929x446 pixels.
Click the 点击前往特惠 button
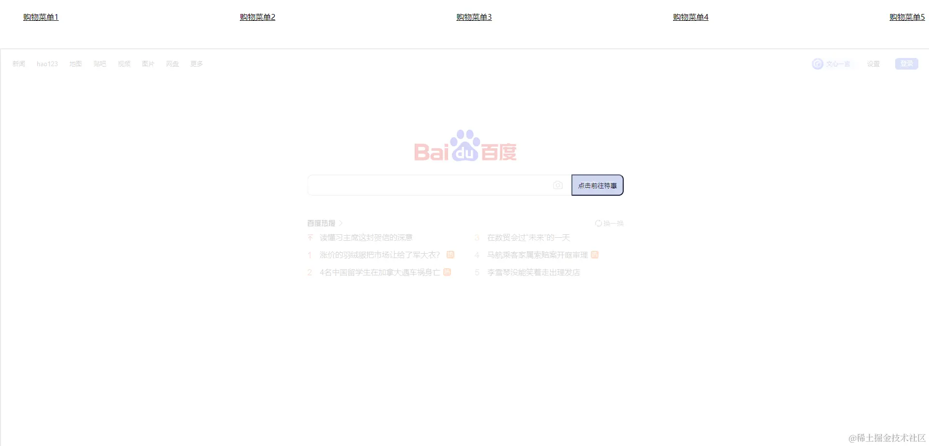(597, 185)
